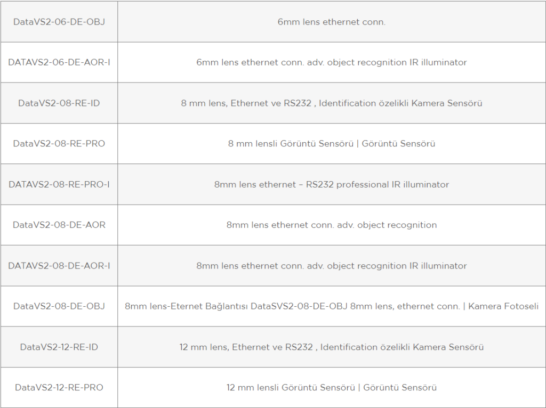Click the DataVS2-08-DE-OBJ model code
The image size is (546, 408).
coord(59,306)
